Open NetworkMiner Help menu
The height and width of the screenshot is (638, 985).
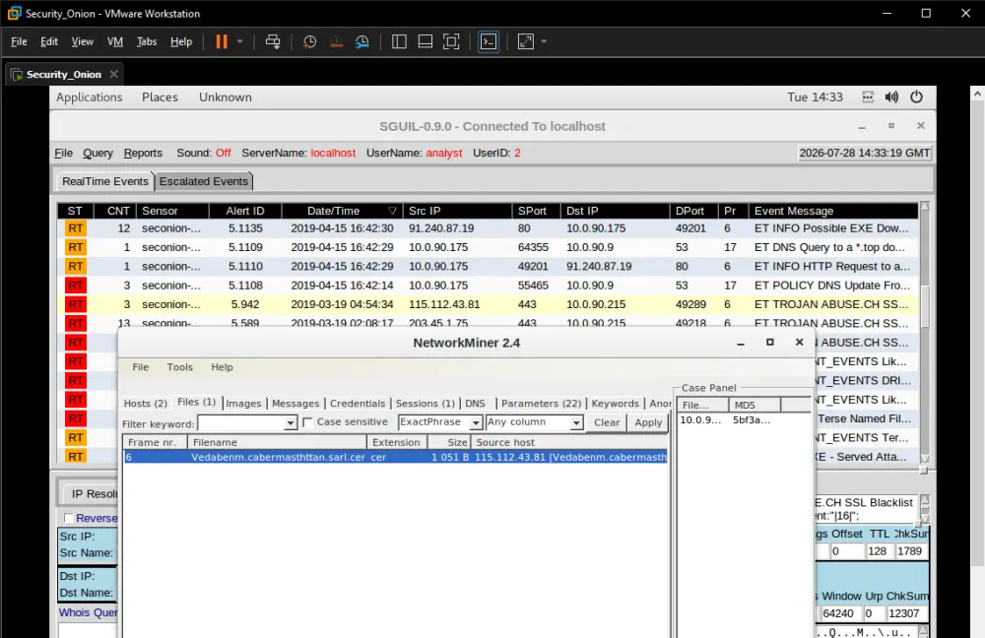(x=222, y=367)
